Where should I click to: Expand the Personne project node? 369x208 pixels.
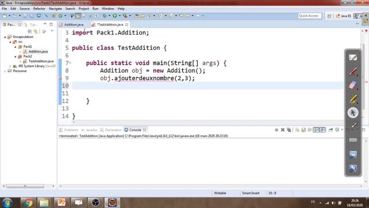tap(5, 71)
